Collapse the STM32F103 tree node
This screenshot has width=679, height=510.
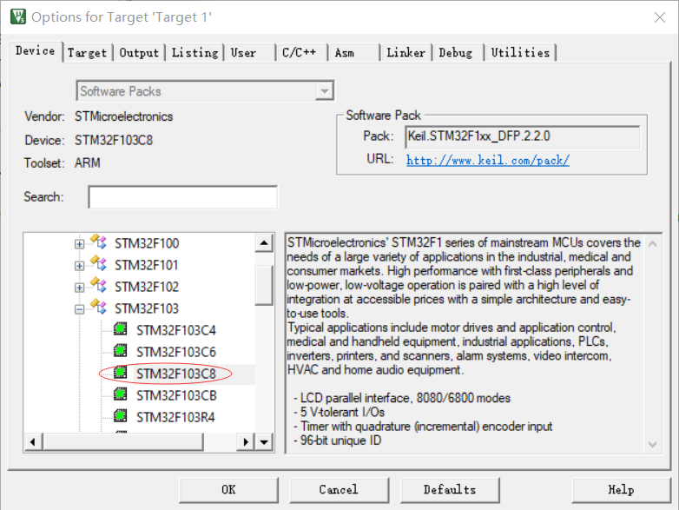79,309
